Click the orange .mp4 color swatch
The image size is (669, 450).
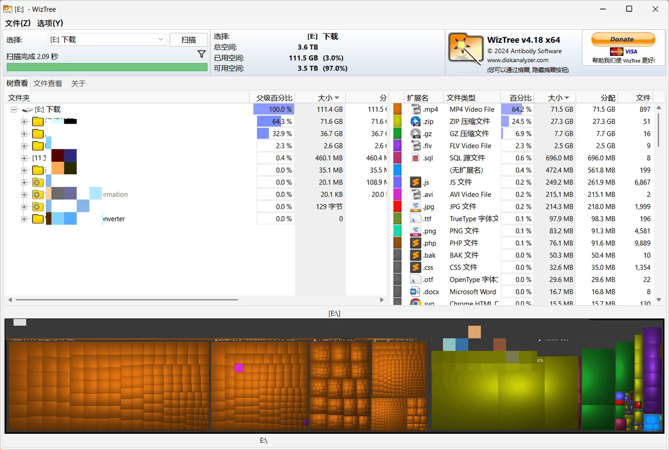tap(397, 109)
